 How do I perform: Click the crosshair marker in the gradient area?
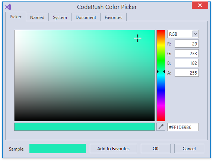137,38
